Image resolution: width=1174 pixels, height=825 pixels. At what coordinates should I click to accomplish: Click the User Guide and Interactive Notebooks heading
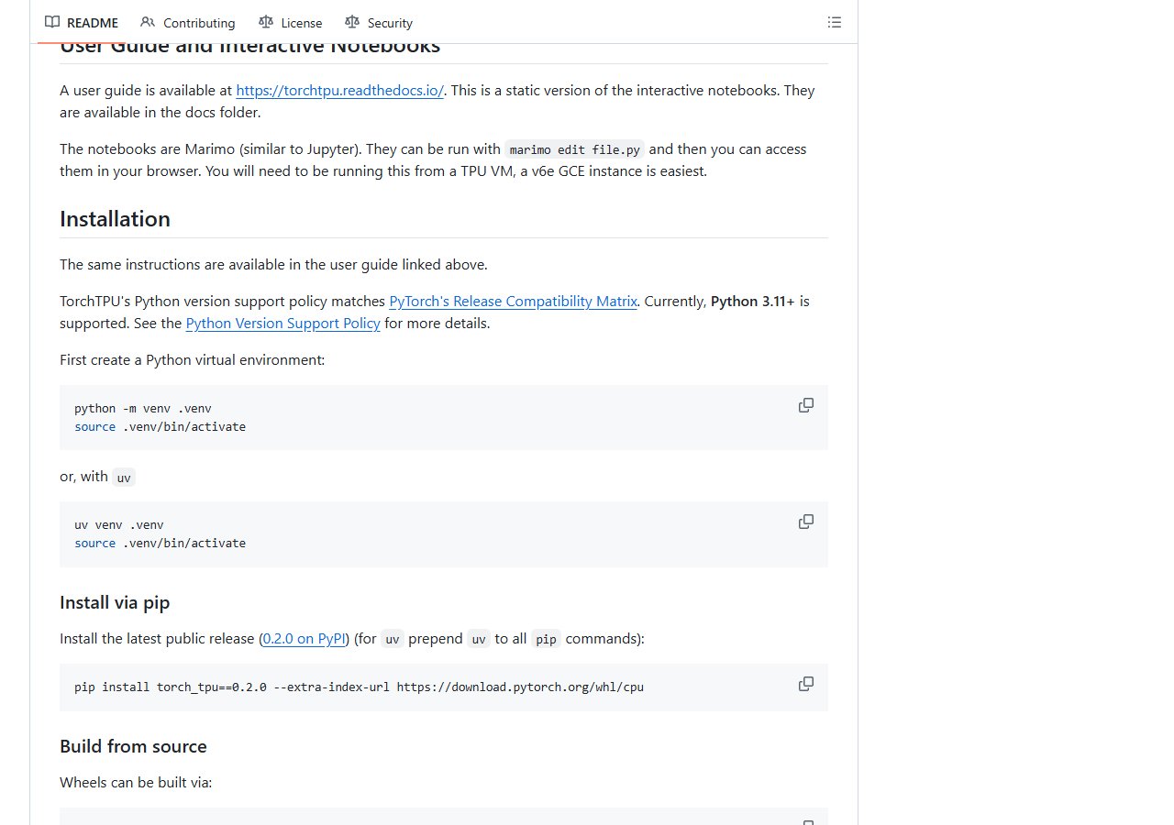[249, 48]
